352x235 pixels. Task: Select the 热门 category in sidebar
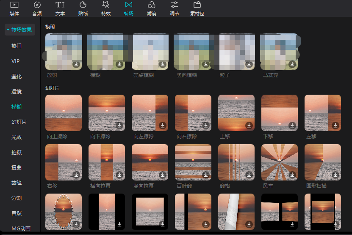click(x=17, y=46)
